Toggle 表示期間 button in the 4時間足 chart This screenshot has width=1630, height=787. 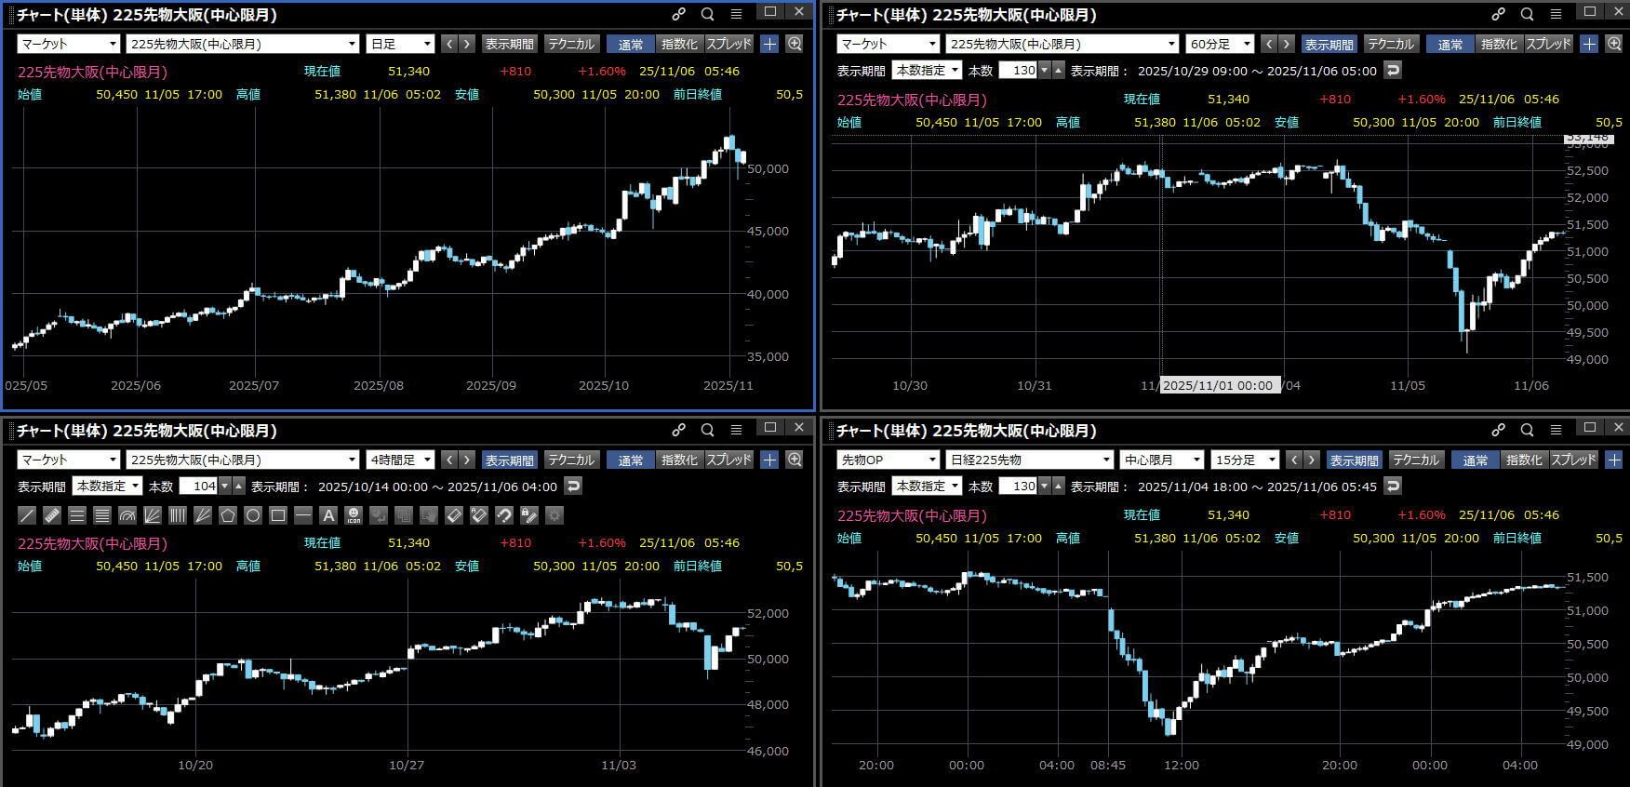coord(509,460)
